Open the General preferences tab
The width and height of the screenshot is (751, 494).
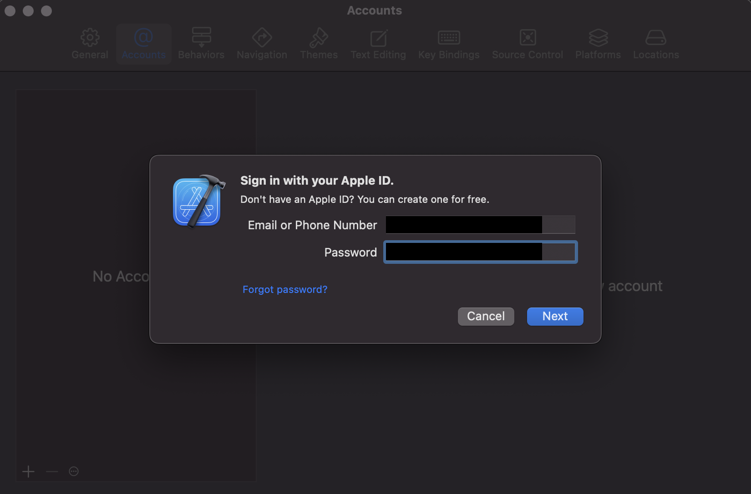90,44
